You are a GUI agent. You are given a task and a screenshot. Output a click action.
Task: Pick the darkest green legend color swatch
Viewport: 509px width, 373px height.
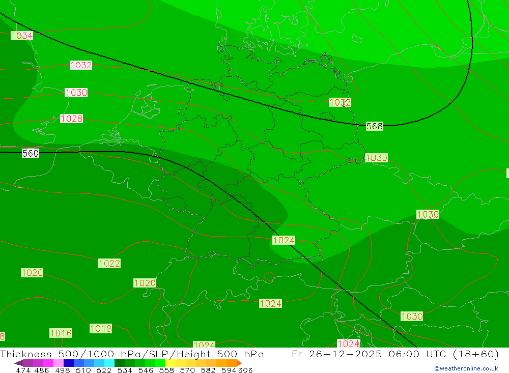[120, 363]
